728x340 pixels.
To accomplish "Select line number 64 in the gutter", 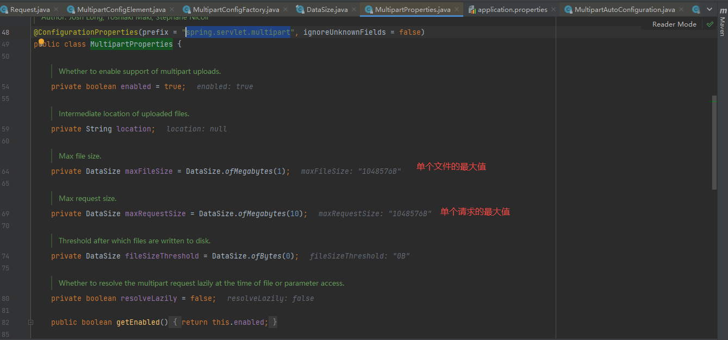I will point(5,171).
